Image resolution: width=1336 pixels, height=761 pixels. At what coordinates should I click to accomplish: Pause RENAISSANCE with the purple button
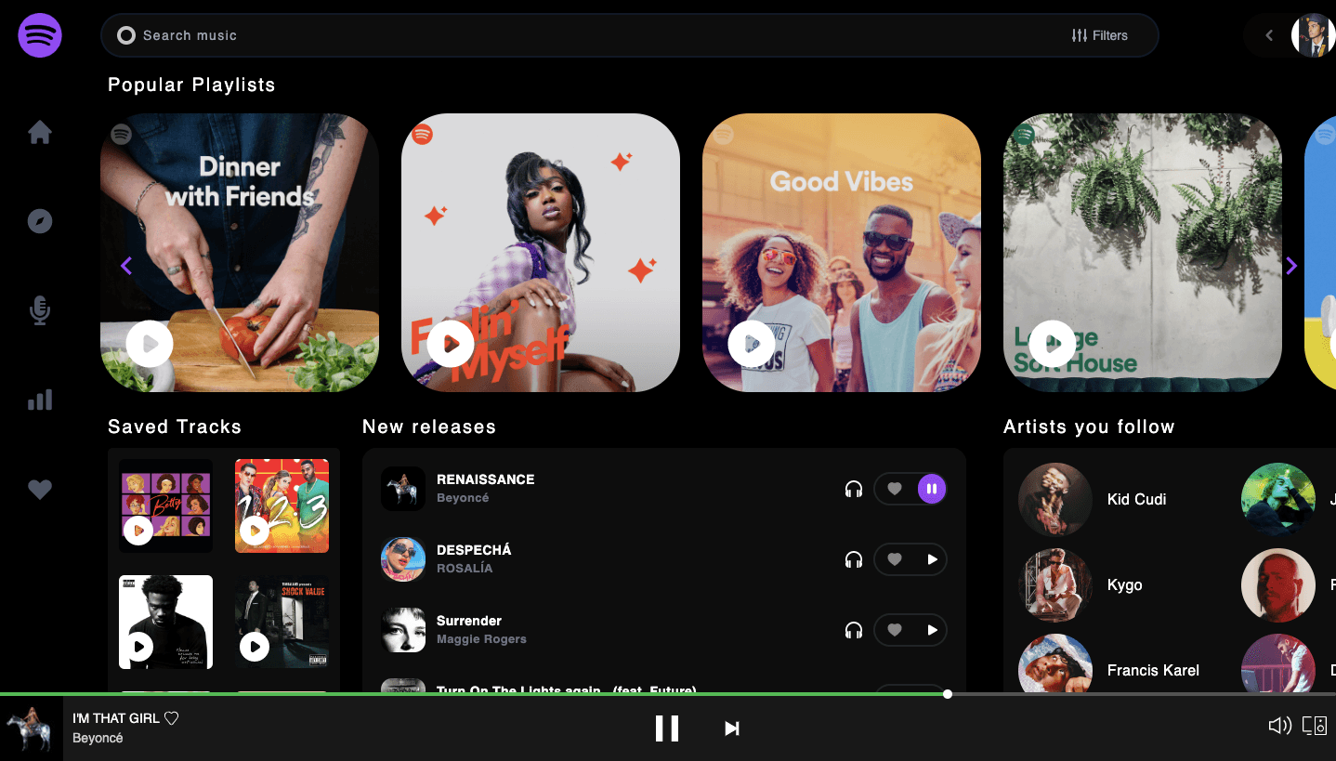point(932,489)
